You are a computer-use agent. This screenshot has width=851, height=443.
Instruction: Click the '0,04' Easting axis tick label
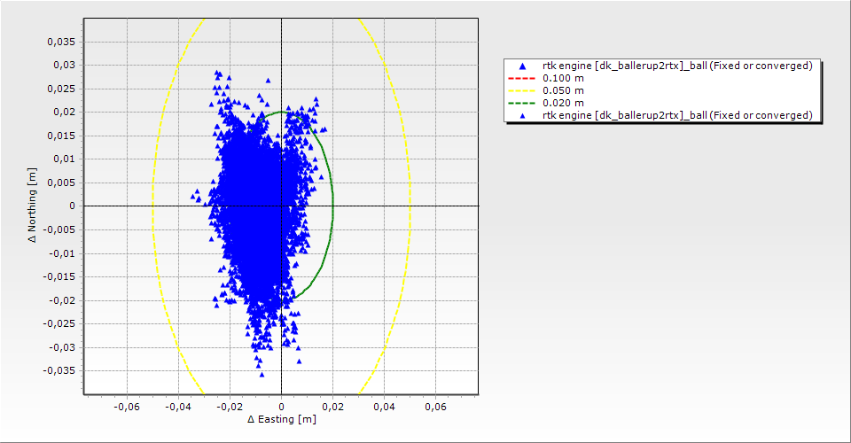384,407
